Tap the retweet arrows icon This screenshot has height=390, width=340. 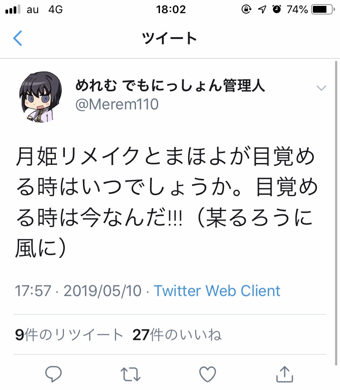coord(131,374)
